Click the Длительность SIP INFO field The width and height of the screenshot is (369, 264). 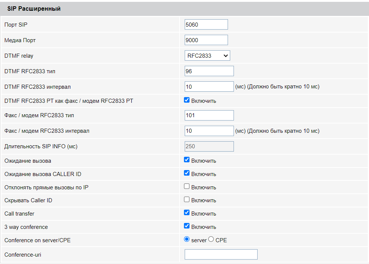(x=209, y=146)
